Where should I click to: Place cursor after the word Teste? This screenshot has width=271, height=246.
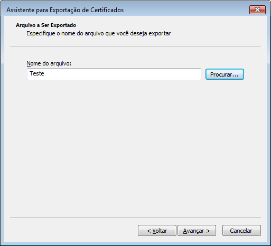pyautogui.click(x=44, y=73)
